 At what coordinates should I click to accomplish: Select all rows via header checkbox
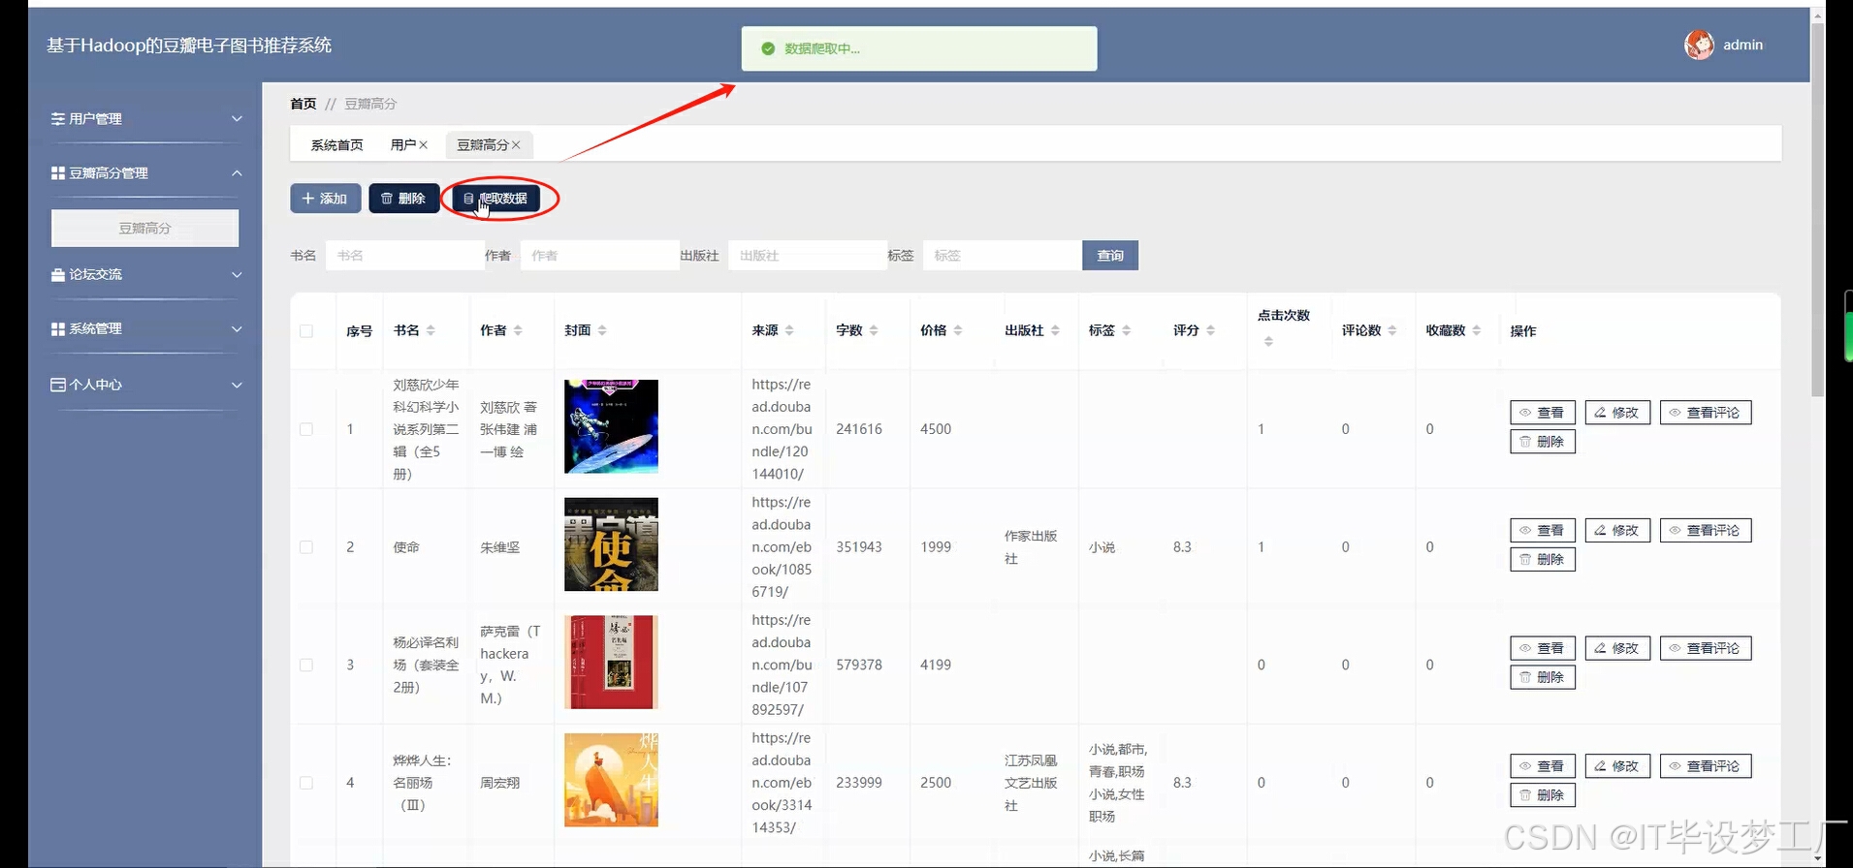306,331
